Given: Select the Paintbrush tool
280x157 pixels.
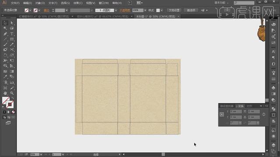Looking at the screenshot, I should [x=5, y=44].
